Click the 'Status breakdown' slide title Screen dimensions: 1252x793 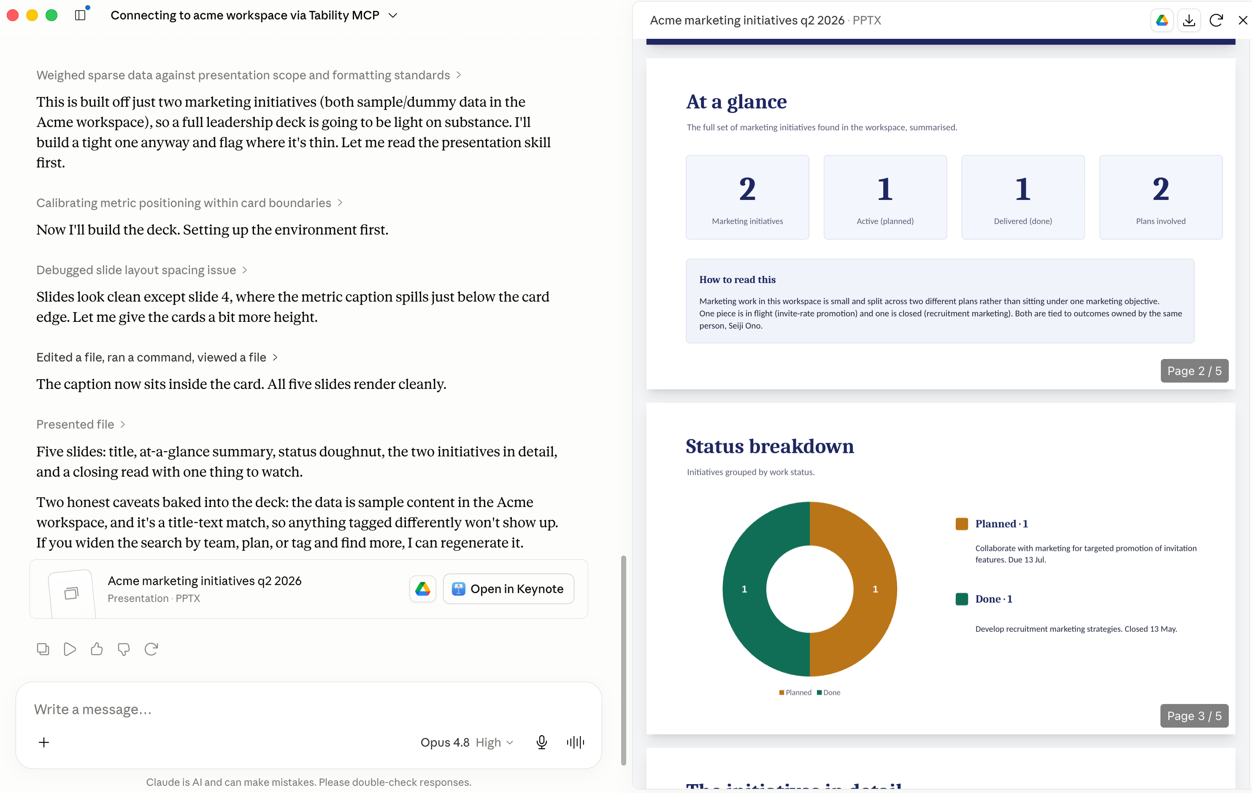(x=770, y=446)
